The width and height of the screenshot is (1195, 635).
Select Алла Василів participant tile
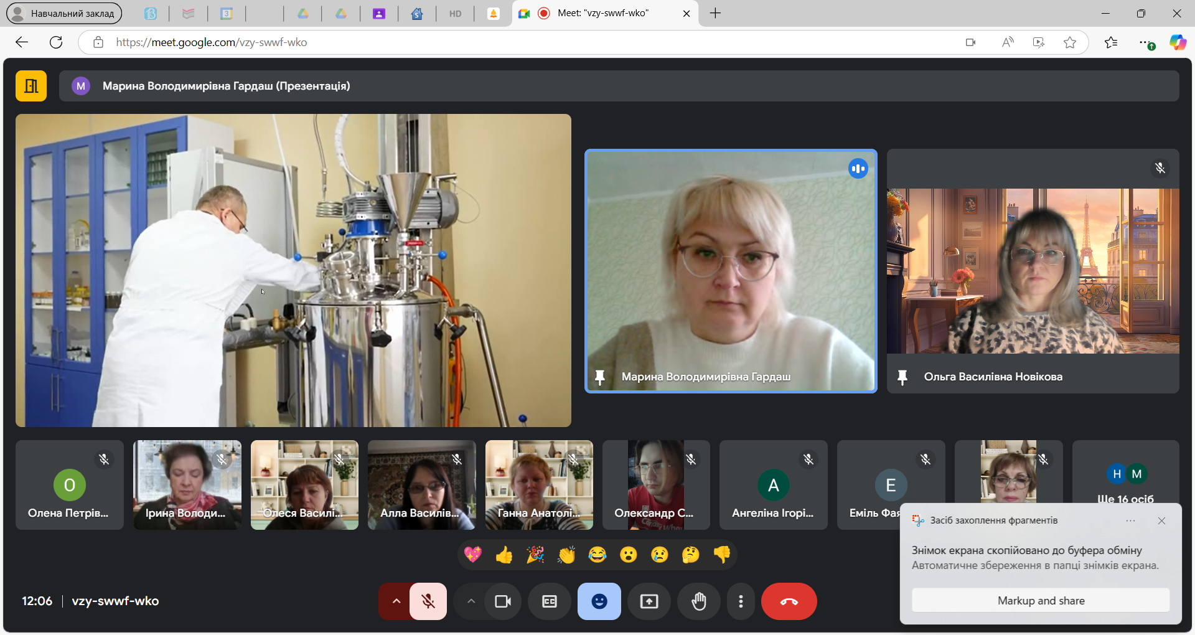pos(422,485)
